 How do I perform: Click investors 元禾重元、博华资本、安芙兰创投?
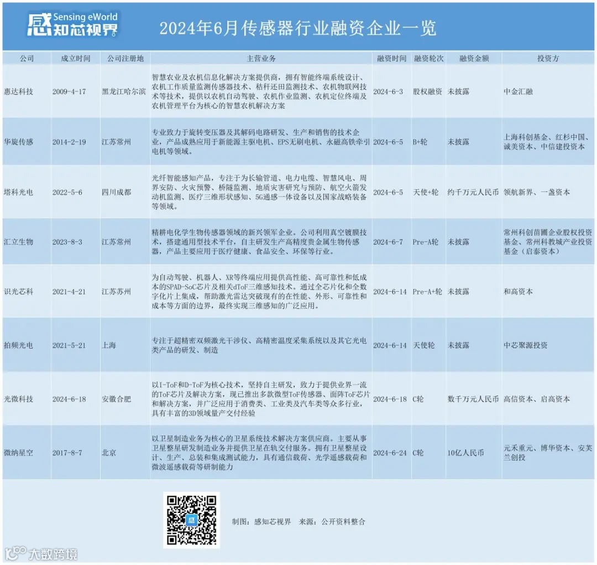548,453
